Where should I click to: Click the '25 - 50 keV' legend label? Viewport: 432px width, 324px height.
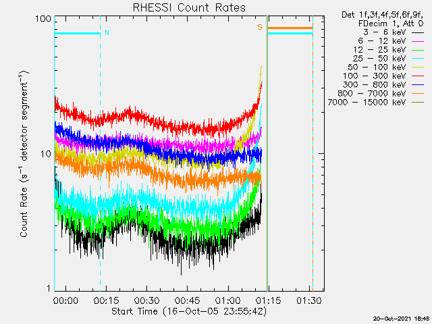(x=379, y=59)
